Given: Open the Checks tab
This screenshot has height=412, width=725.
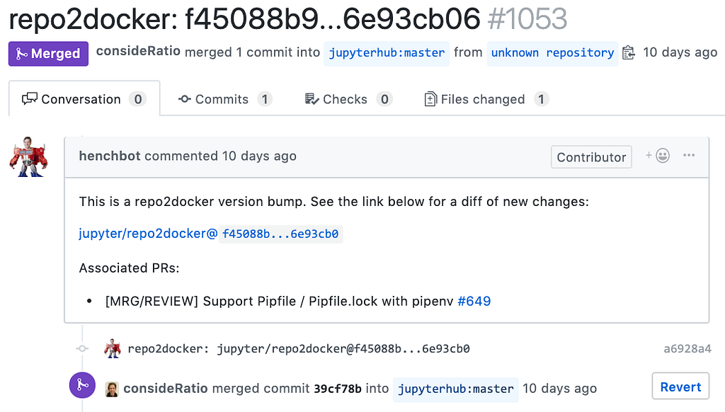Looking at the screenshot, I should [347, 99].
